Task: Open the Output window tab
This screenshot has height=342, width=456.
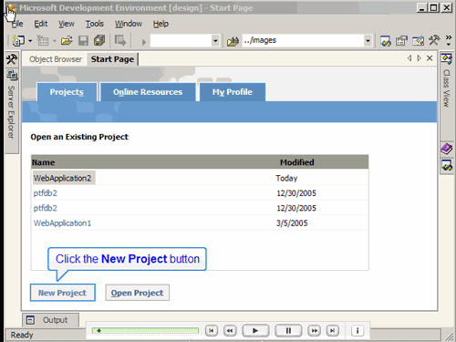Action: [50, 320]
